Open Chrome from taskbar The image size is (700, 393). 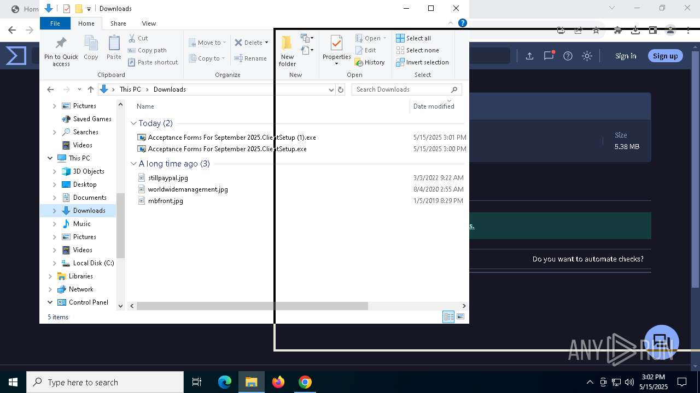pyautogui.click(x=305, y=382)
